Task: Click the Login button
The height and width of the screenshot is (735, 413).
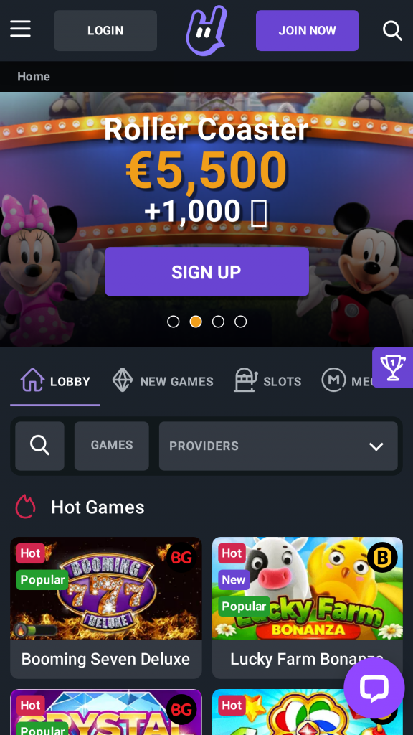Action: 105,30
